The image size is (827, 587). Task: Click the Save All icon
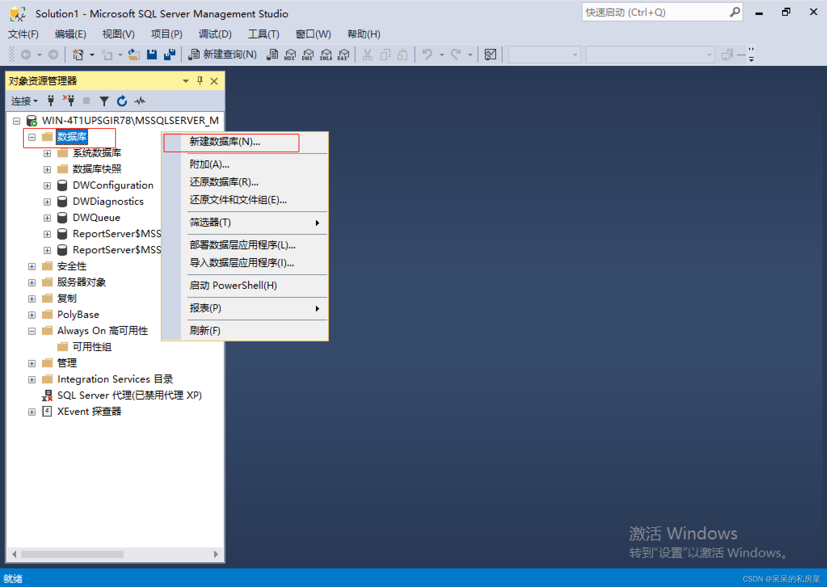[x=169, y=55]
